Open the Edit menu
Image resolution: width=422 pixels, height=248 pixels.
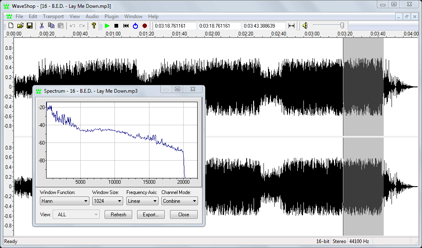(33, 16)
